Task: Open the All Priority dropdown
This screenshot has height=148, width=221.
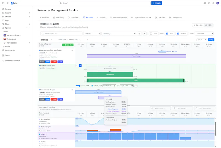Action: pos(119,34)
